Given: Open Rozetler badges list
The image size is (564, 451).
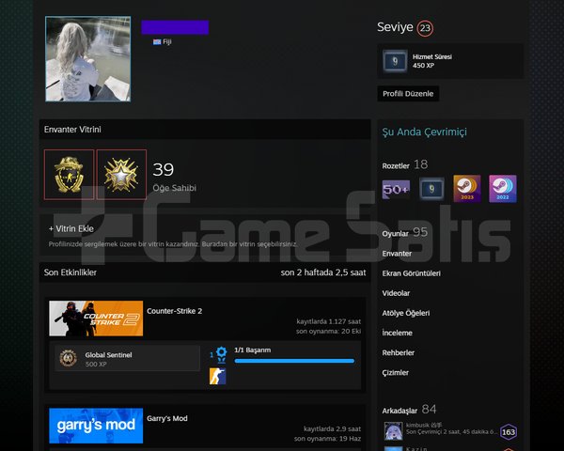Looking at the screenshot, I should coord(404,165).
